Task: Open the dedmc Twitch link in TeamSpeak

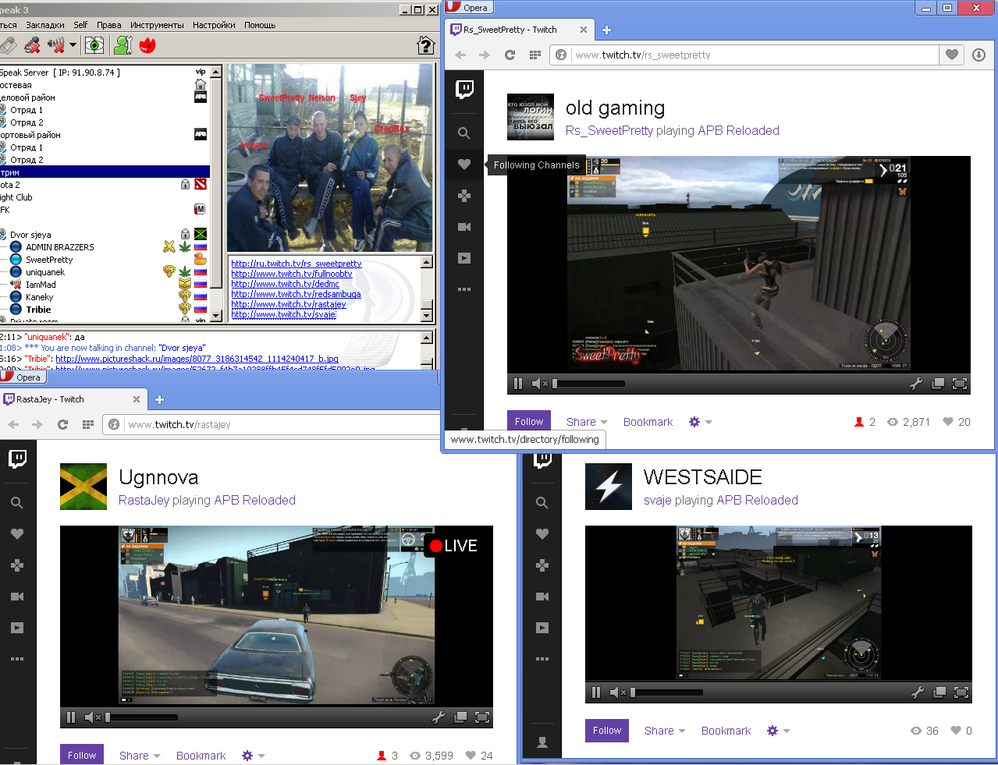Action: pos(285,284)
